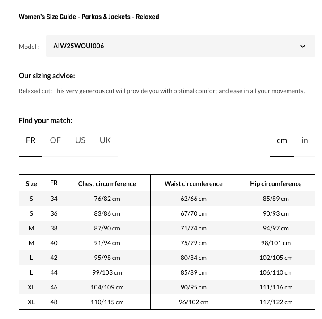
Task: Switch to the US sizing tab
Action: point(80,140)
